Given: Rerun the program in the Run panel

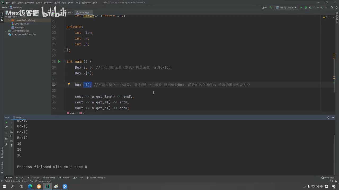Looking at the screenshot, I should [7, 122].
